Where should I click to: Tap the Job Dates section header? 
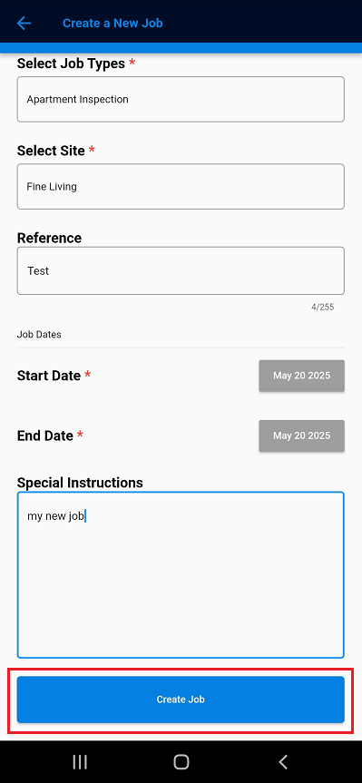(x=39, y=335)
